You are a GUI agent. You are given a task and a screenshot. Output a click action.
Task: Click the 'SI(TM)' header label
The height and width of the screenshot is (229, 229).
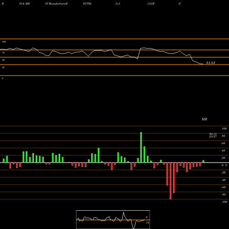[x=87, y=4]
